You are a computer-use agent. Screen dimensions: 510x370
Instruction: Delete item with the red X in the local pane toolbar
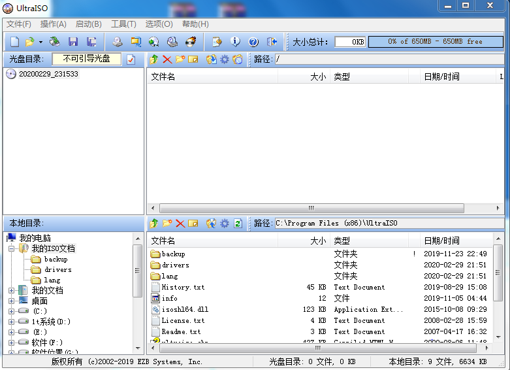coord(180,224)
